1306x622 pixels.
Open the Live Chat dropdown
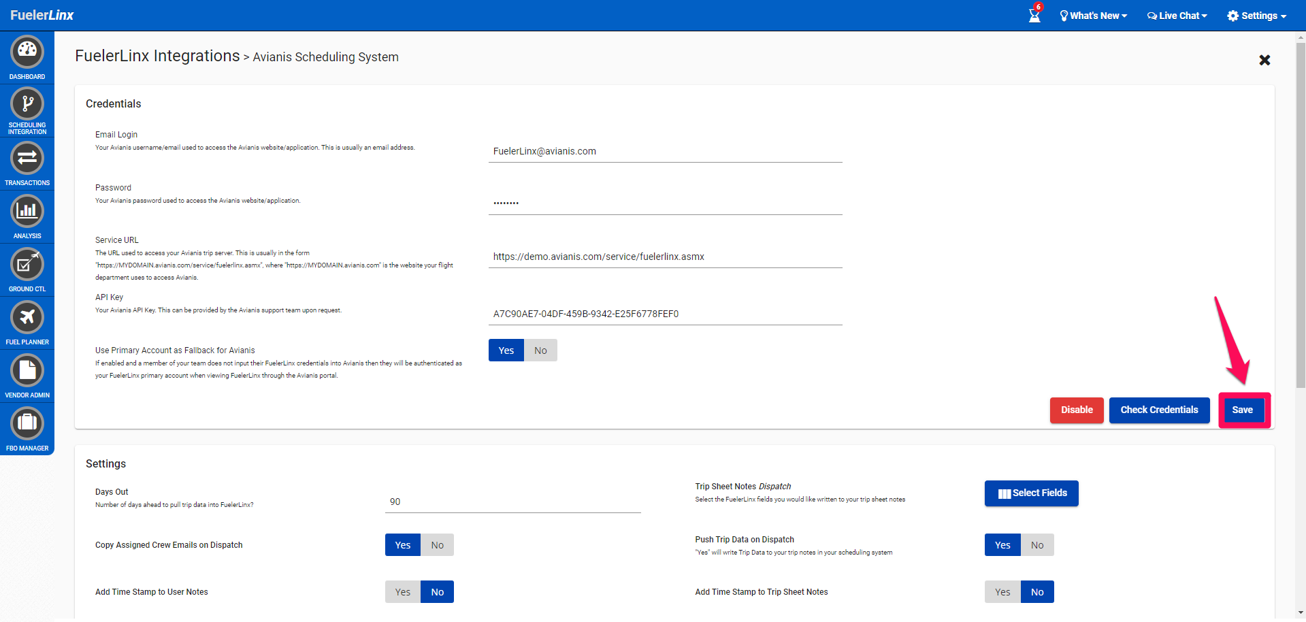coord(1177,16)
